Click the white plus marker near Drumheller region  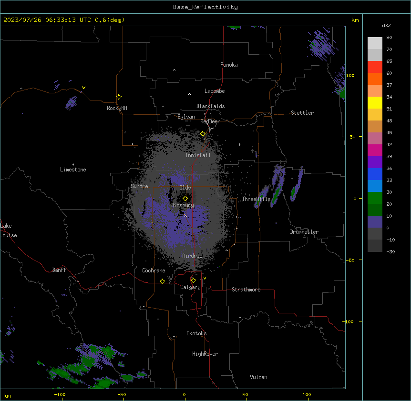pyautogui.click(x=292, y=179)
